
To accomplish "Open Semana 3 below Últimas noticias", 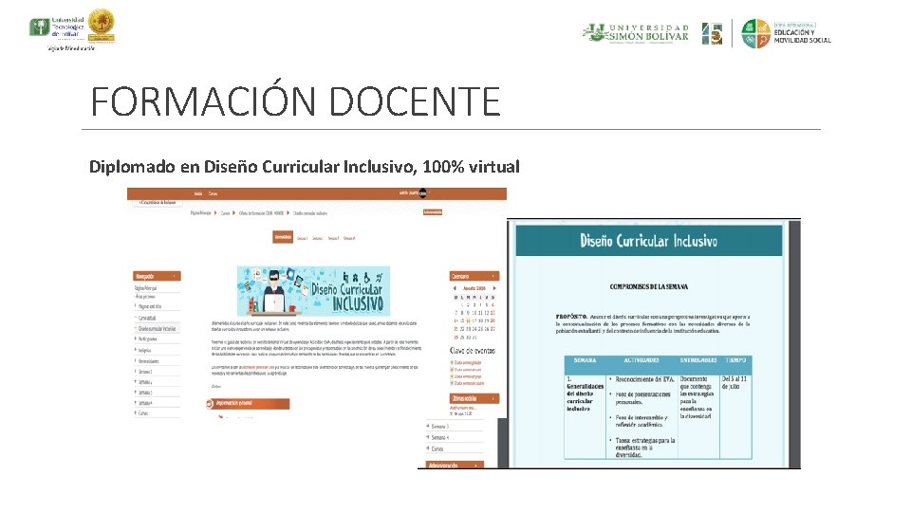I will pos(439,426).
